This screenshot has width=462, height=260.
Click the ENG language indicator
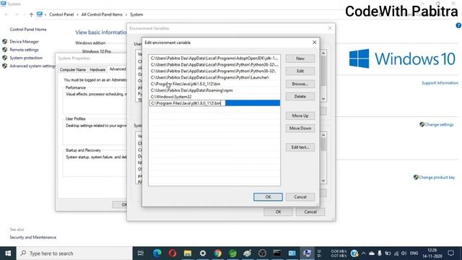coord(414,253)
